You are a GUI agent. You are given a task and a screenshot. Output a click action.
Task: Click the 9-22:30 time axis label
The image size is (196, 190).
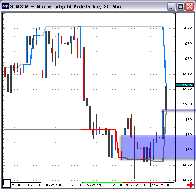click(x=95, y=185)
